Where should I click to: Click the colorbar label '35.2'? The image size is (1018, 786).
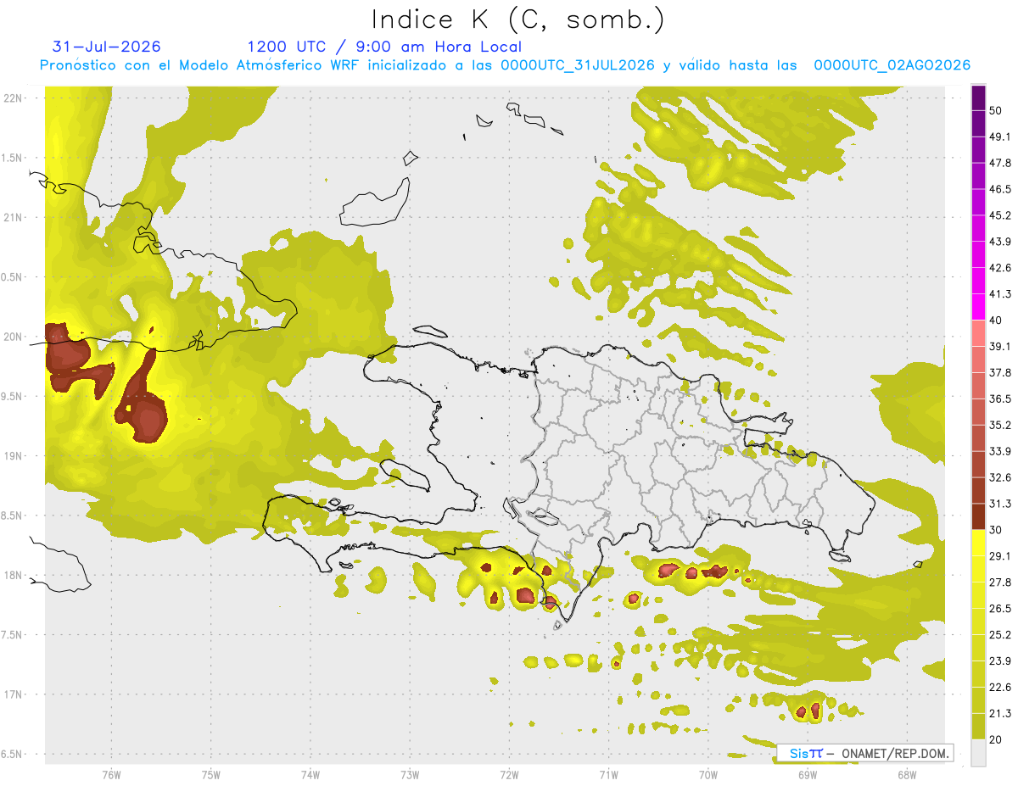pyautogui.click(x=1000, y=425)
